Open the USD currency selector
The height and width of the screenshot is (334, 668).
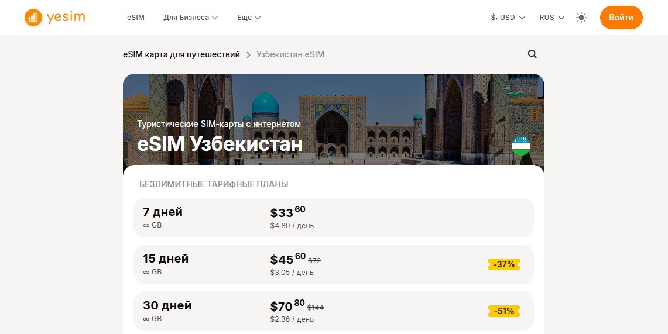(508, 18)
